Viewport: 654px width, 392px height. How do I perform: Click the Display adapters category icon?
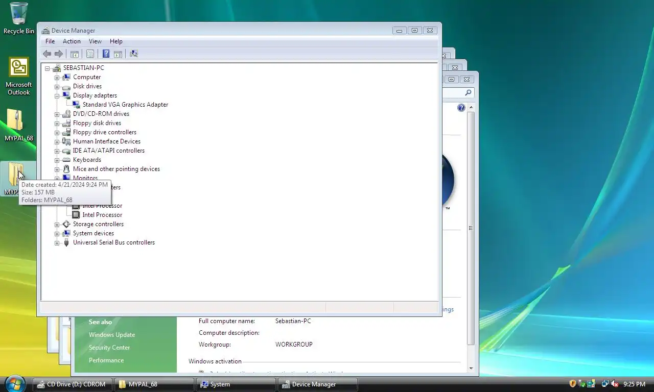point(66,95)
